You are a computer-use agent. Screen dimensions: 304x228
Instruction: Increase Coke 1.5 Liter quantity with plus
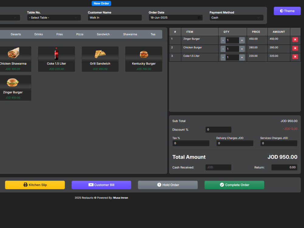point(242,57)
